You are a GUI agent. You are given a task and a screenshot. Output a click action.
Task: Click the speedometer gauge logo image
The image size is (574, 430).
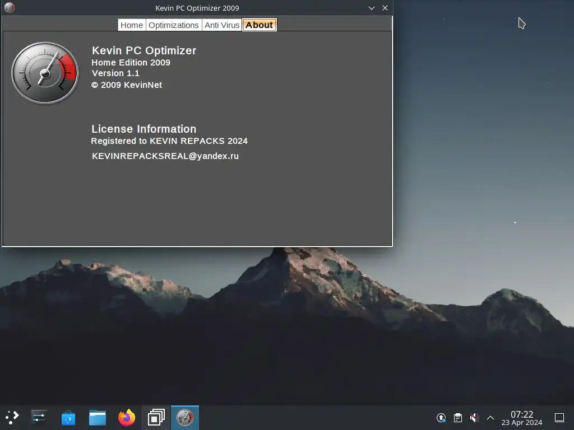click(45, 73)
